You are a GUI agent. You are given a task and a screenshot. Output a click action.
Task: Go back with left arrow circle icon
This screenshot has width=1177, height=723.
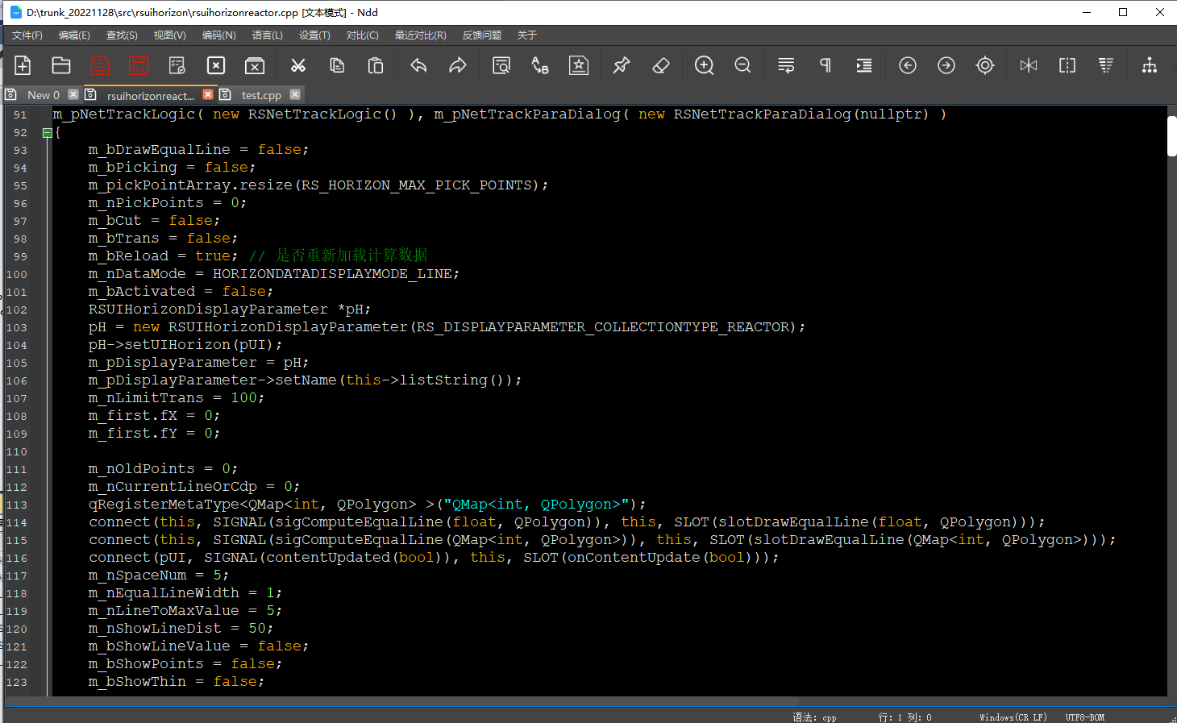(908, 65)
